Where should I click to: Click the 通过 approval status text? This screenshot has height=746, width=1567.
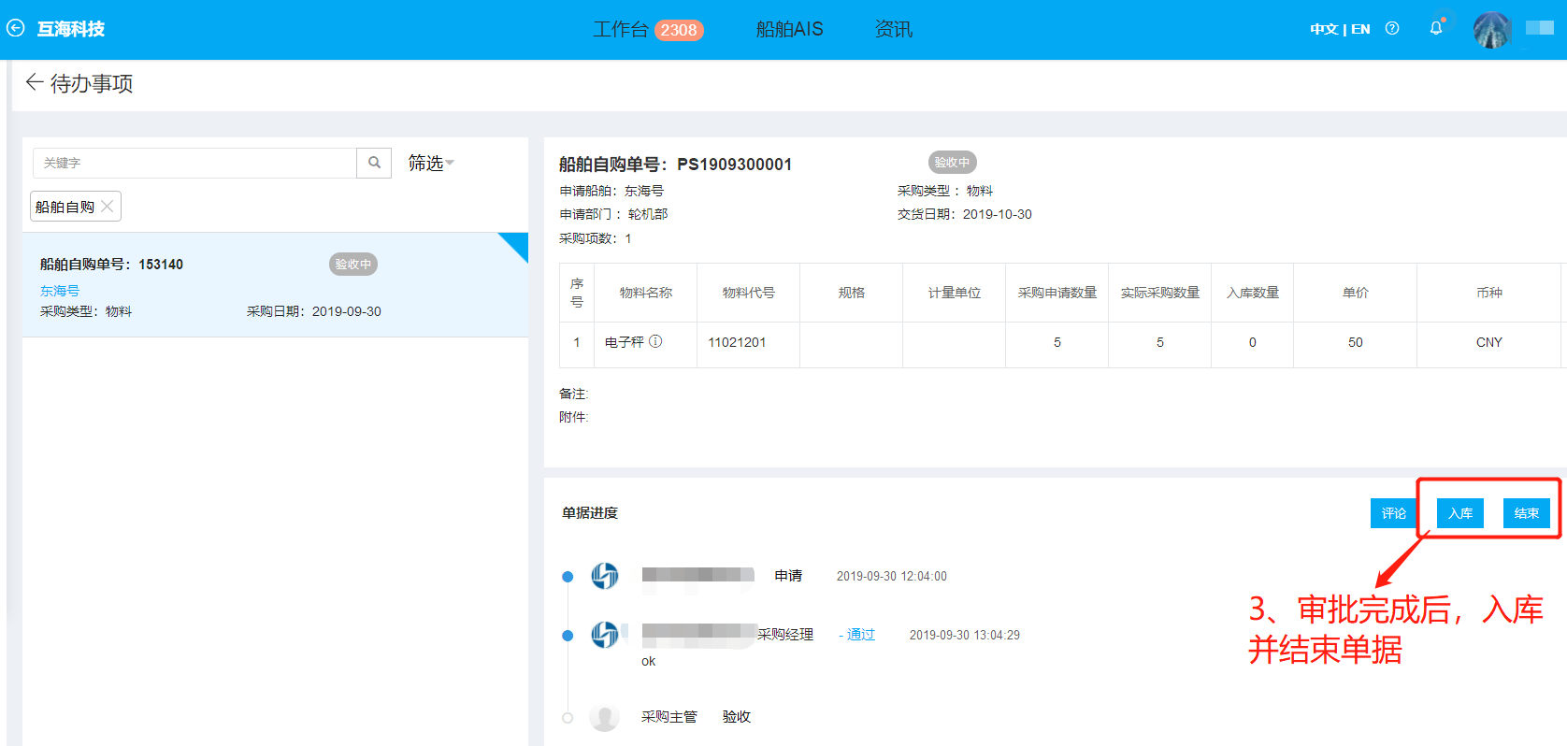tap(861, 635)
